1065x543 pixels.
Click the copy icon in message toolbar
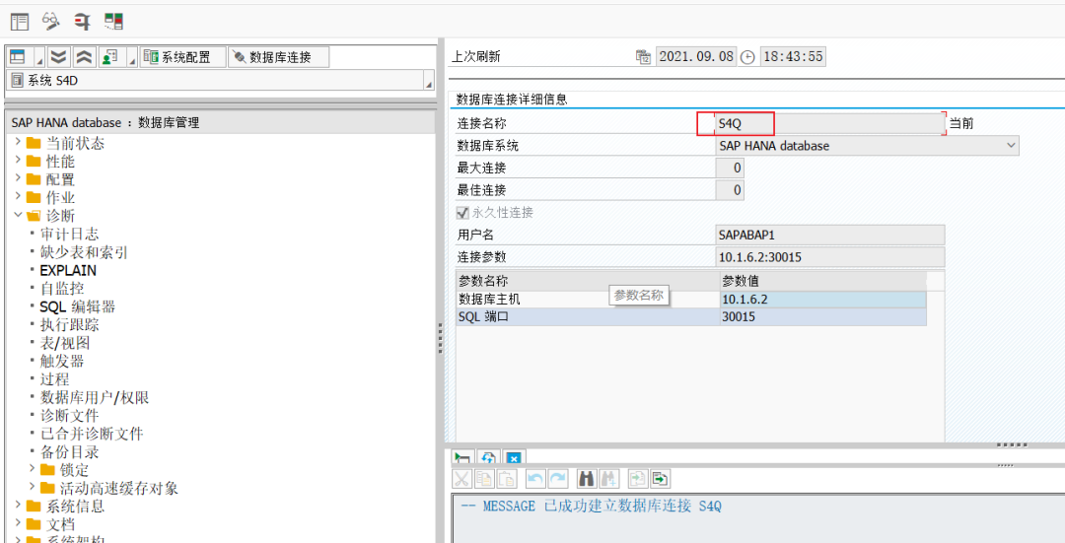[484, 479]
